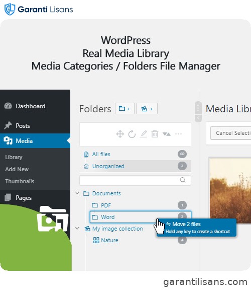Image resolution: width=251 pixels, height=290 pixels.
Task: Click the create new collection button
Action: (147, 109)
